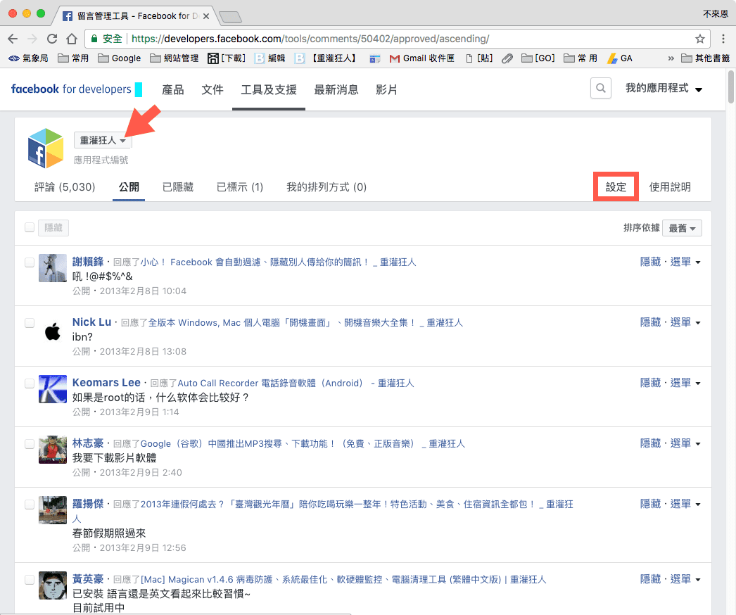
Task: Open the 工具及支援 nav item
Action: (269, 89)
